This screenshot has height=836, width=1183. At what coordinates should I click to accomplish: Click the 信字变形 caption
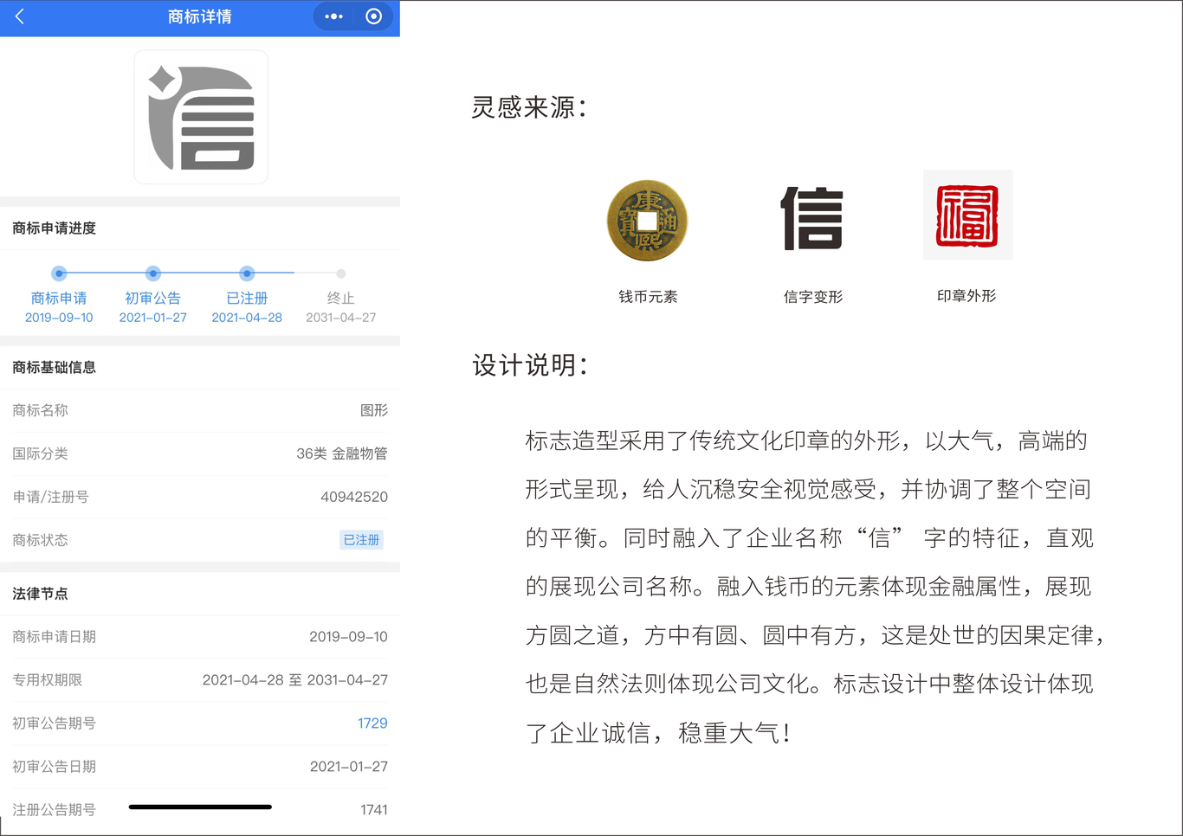point(813,297)
